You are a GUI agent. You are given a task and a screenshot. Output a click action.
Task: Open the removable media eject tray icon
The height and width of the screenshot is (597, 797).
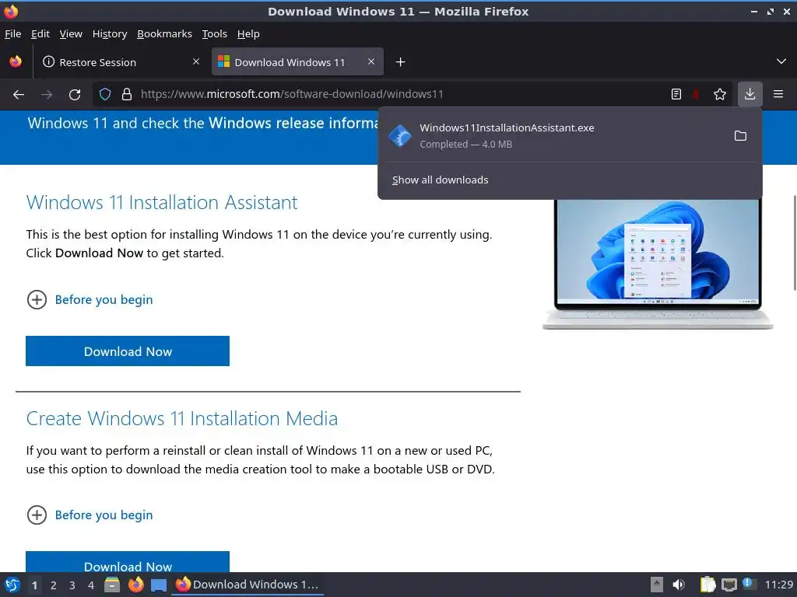[657, 585]
